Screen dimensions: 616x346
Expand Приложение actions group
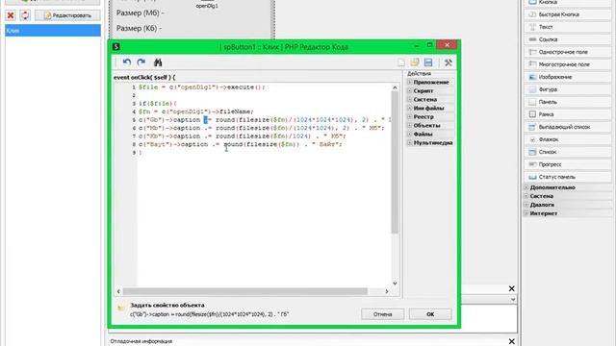point(409,83)
